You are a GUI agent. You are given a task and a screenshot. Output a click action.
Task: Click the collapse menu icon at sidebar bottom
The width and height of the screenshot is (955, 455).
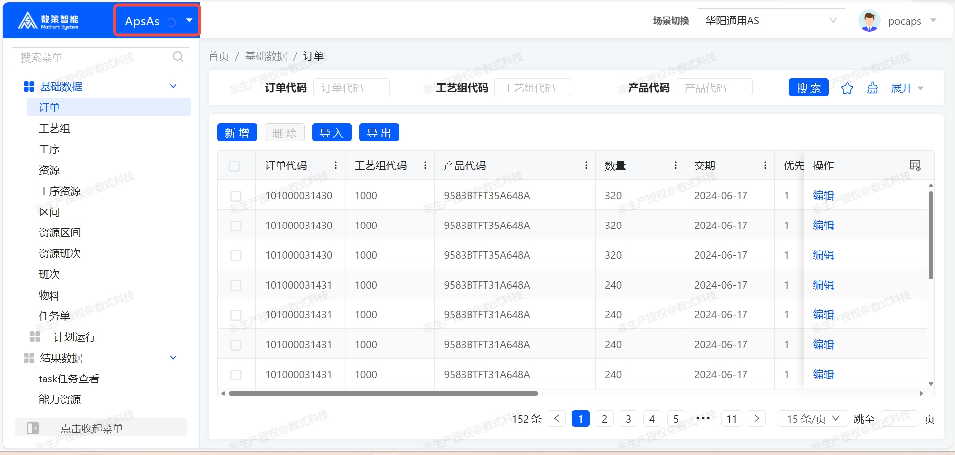click(33, 428)
